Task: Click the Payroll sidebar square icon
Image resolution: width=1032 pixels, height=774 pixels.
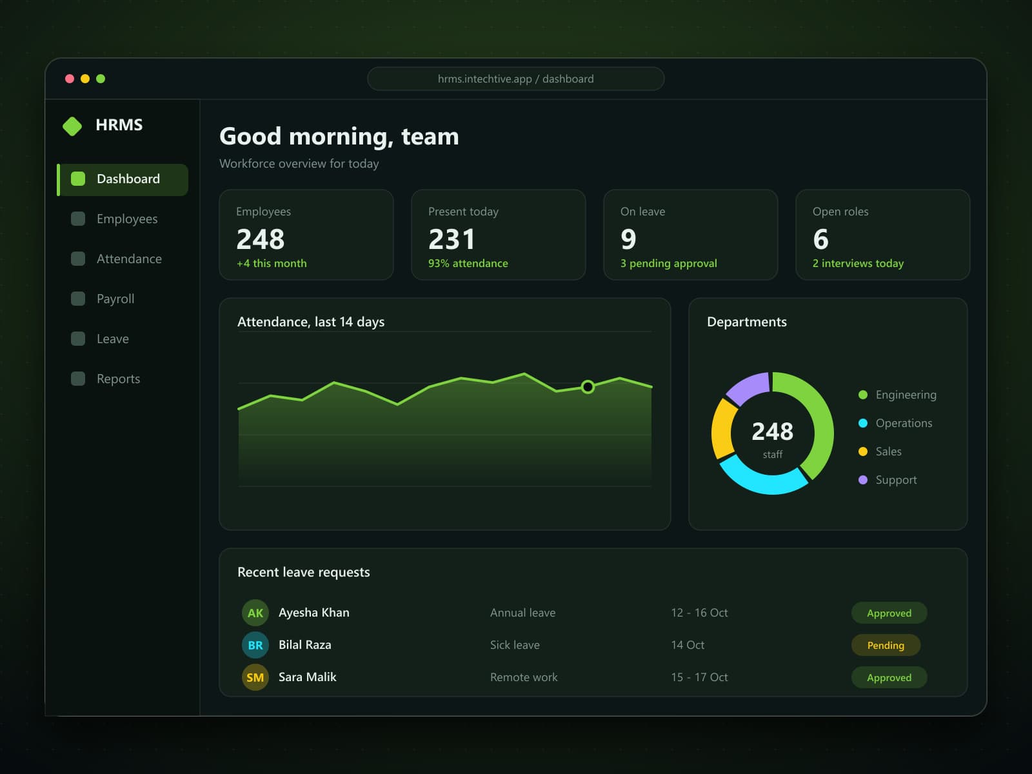Action: (x=78, y=299)
